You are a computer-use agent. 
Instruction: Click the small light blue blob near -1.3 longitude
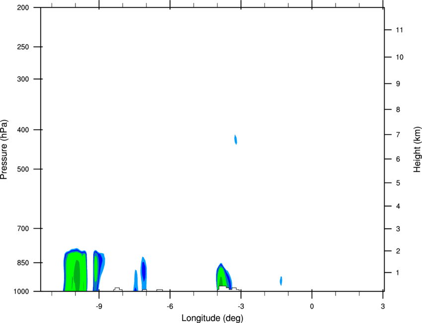pos(281,281)
